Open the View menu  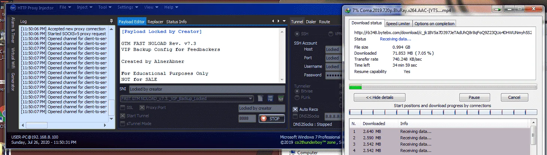[151, 7]
